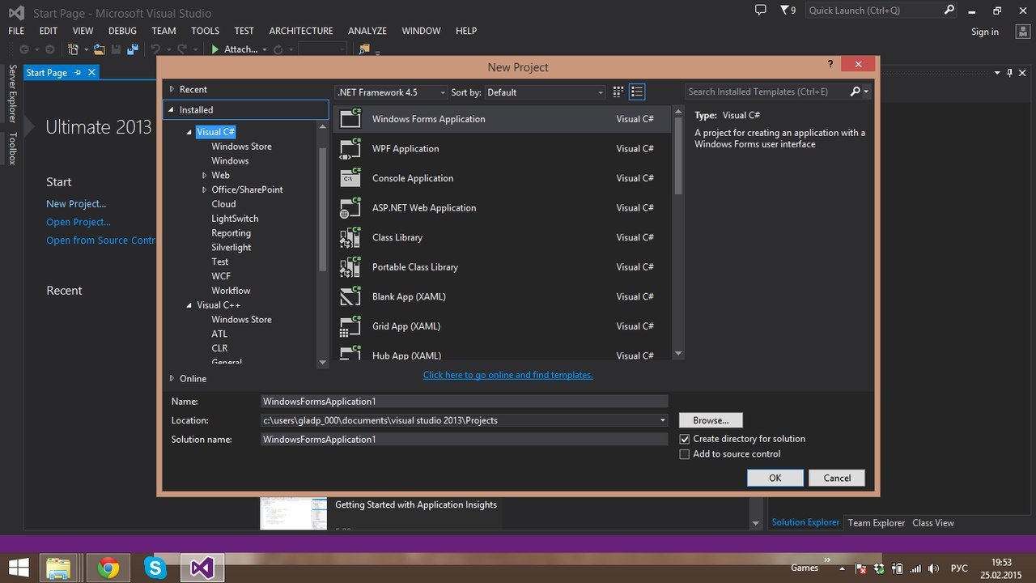Switch to the Team Explorer tab
The image size is (1036, 583).
[876, 523]
